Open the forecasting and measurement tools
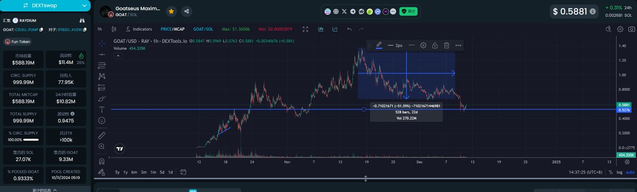The height and width of the screenshot is (192, 637). point(102,87)
